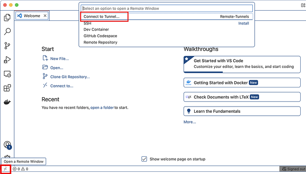Open the Source Control view icon
This screenshot has height=174, width=306.
point(7,46)
